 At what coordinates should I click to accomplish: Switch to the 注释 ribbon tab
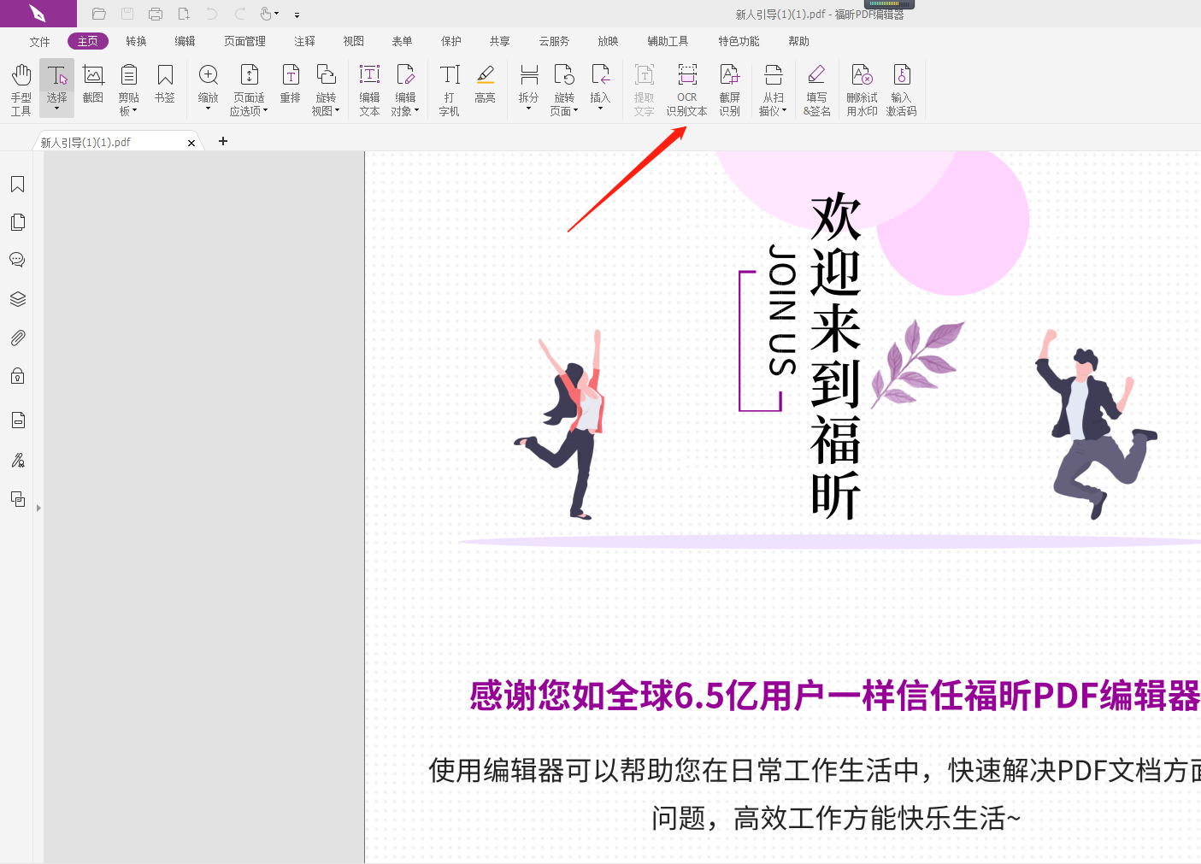pos(304,40)
